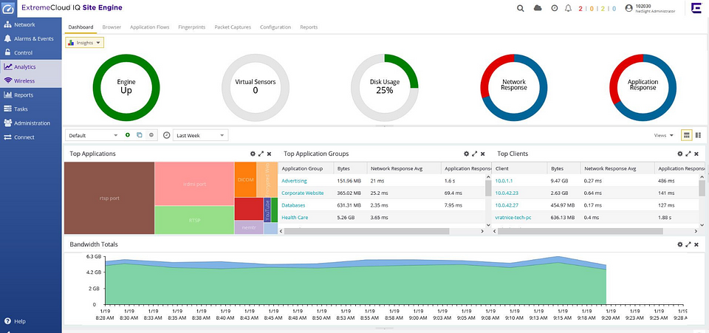Click the user profile avatar icon
The height and width of the screenshot is (333, 709).
pyautogui.click(x=628, y=8)
